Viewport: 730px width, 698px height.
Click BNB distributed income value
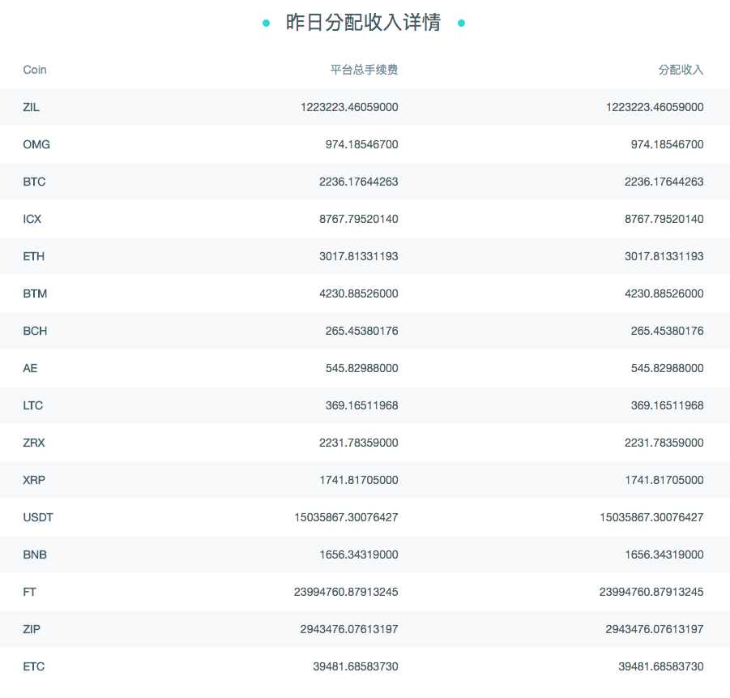click(x=664, y=555)
